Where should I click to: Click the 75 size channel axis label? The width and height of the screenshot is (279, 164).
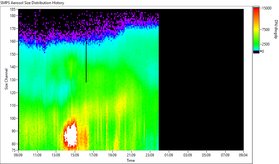pyautogui.click(x=14, y=150)
